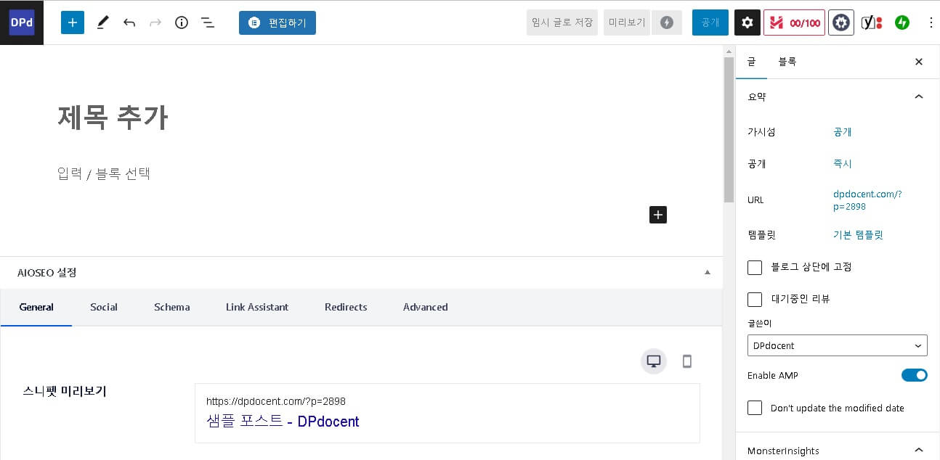This screenshot has height=460, width=940.
Task: Check the 블로그 상단에 고정 checkbox
Action: pyautogui.click(x=755, y=268)
